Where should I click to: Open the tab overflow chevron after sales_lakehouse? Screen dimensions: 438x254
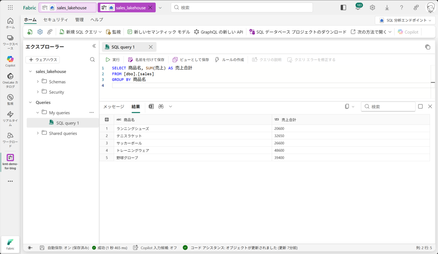160,8
